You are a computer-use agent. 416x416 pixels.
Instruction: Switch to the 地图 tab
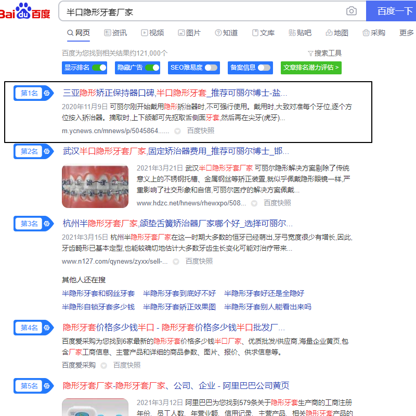(x=337, y=33)
